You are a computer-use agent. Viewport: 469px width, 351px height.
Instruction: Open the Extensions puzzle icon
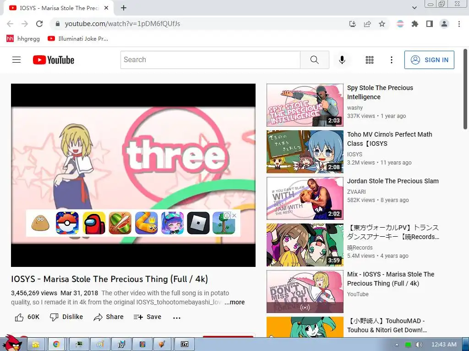[x=415, y=24]
